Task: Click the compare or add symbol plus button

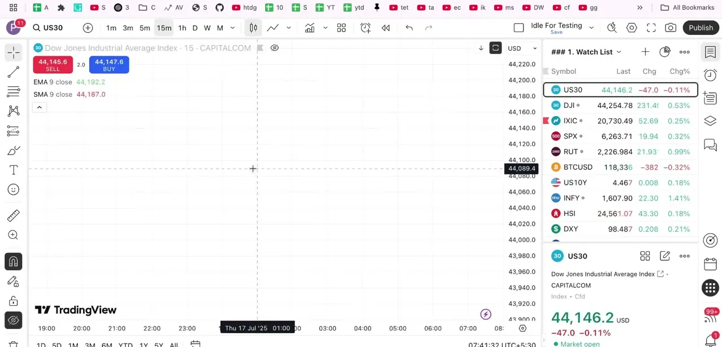Action: (x=88, y=28)
